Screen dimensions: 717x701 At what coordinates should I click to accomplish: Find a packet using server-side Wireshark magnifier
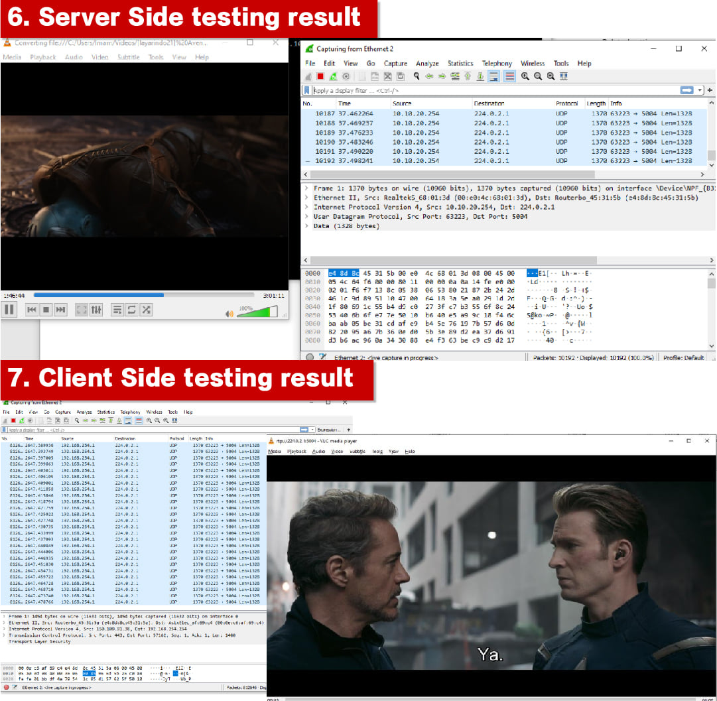[x=416, y=76]
